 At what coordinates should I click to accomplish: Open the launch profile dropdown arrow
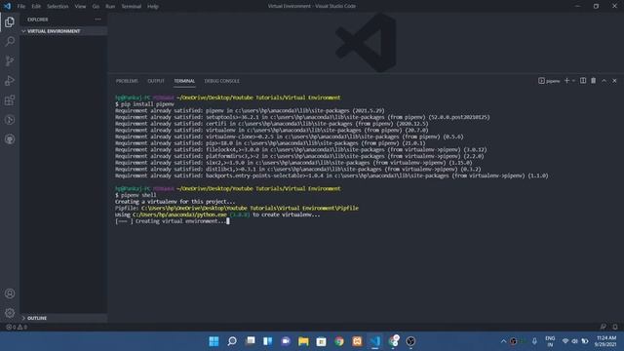click(x=573, y=81)
